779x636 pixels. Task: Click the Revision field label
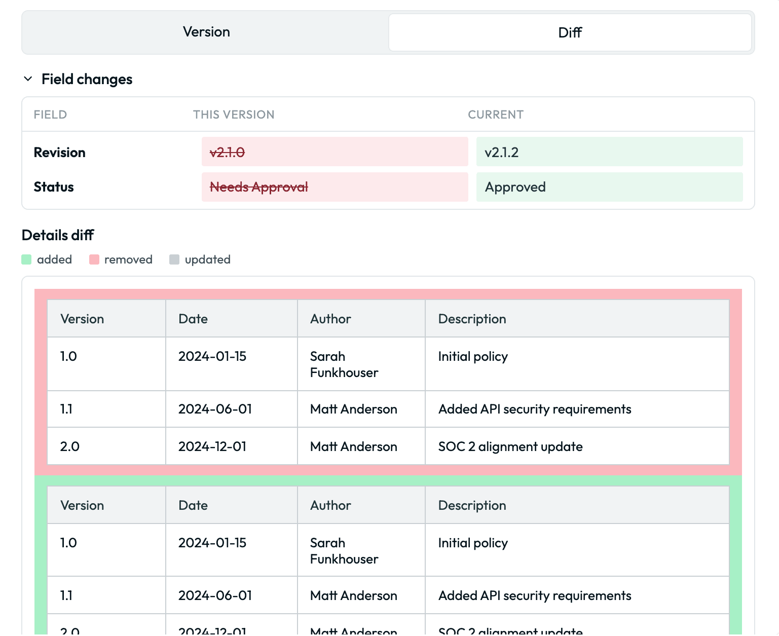[59, 152]
